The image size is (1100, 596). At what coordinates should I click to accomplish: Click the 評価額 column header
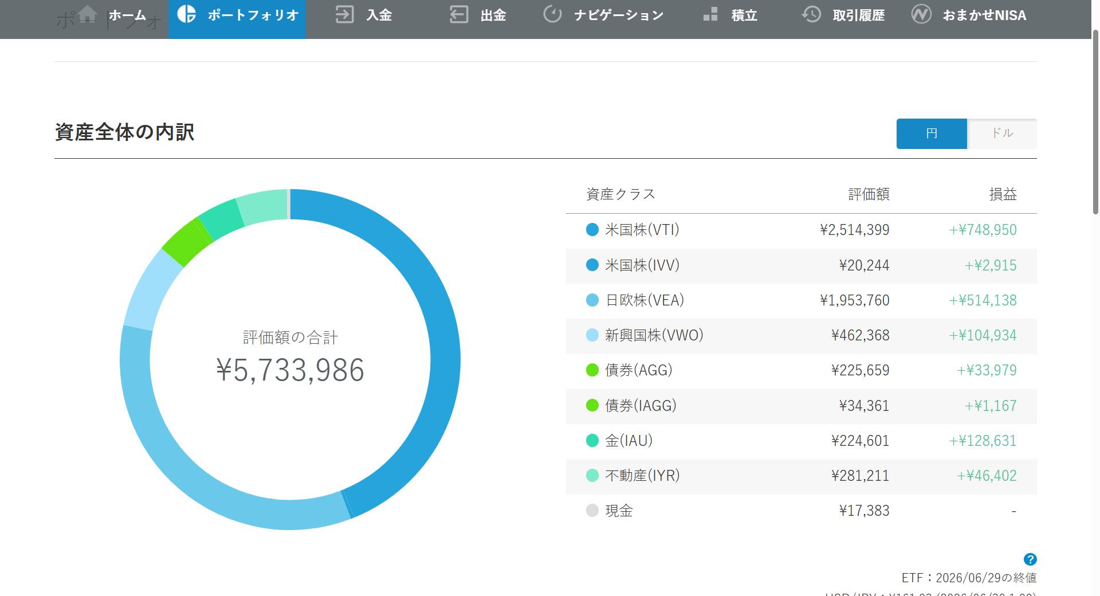tap(869, 194)
